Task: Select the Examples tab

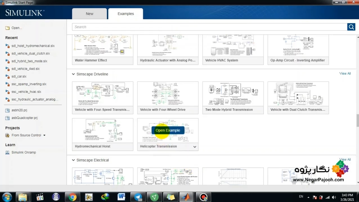Action: click(126, 14)
